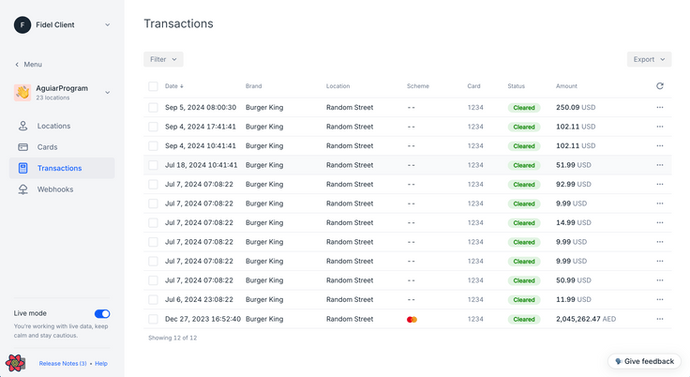Open more options for the 2,045,262.47 AED transaction
The height and width of the screenshot is (377, 690).
click(x=660, y=319)
